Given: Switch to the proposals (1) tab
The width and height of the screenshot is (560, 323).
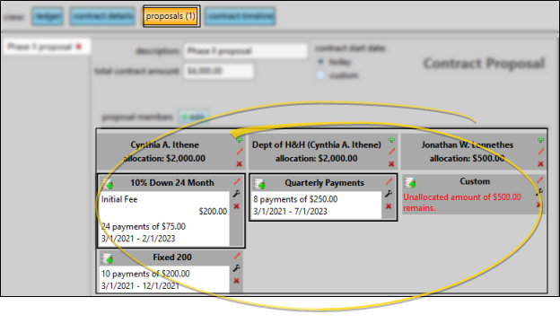Looking at the screenshot, I should [171, 16].
